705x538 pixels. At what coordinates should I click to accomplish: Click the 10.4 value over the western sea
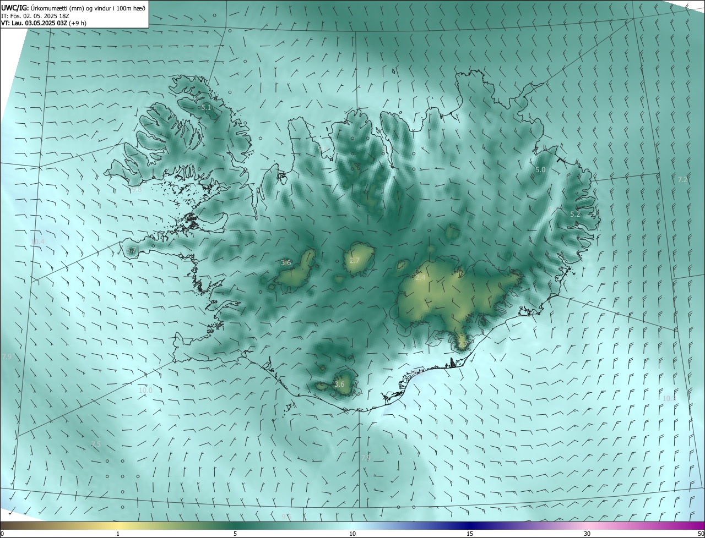point(37,241)
